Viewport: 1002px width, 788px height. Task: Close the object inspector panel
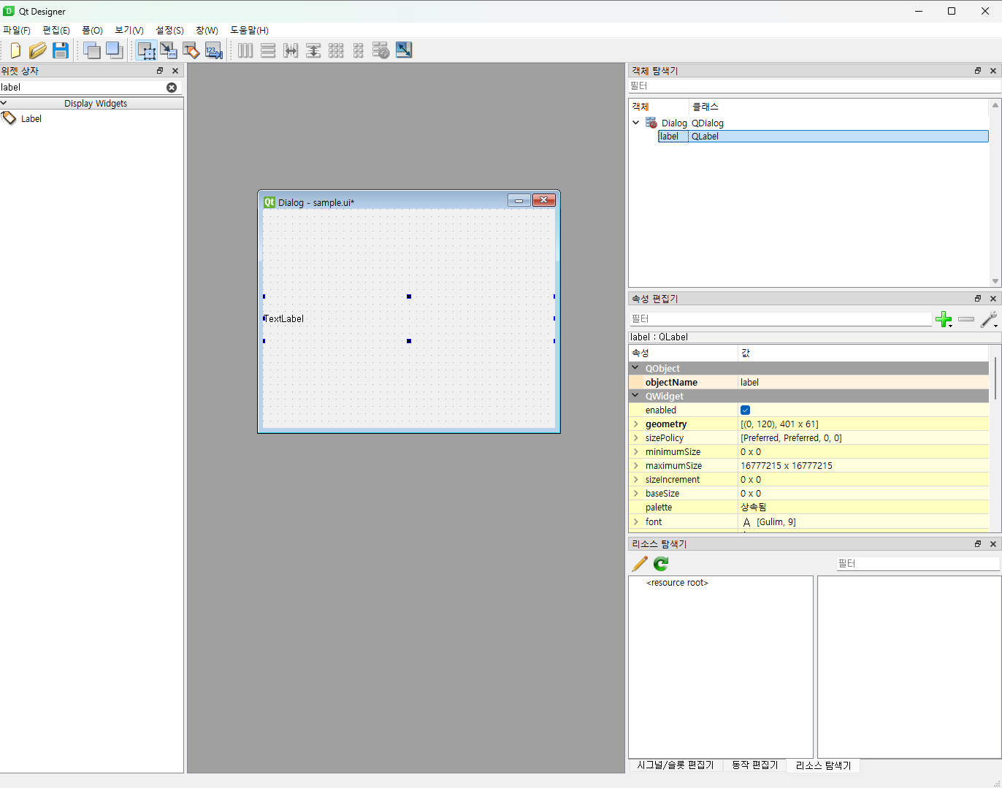[993, 71]
